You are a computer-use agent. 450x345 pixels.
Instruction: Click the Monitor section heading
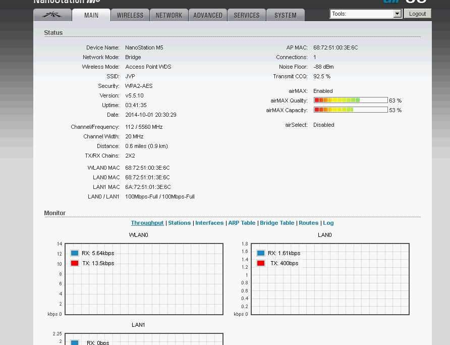click(x=55, y=213)
